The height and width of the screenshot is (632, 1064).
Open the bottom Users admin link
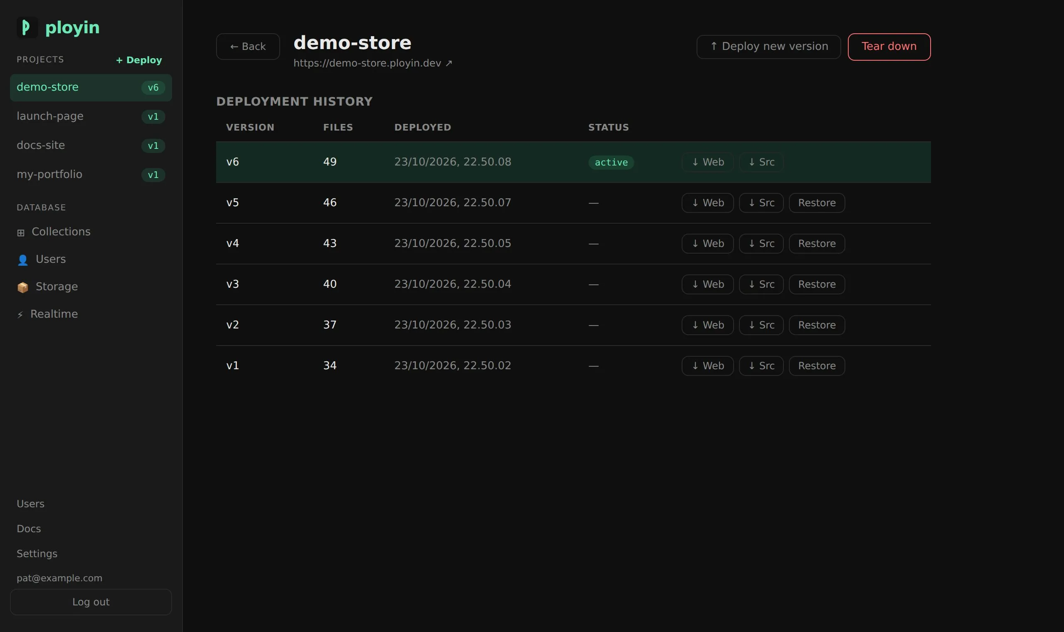30,504
